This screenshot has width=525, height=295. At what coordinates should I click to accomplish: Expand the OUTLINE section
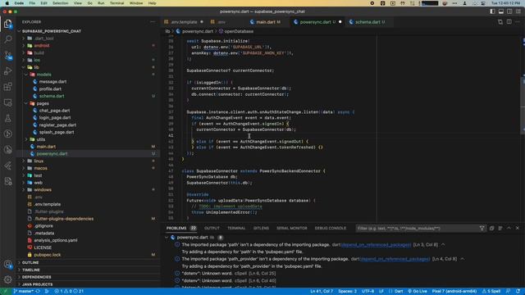pyautogui.click(x=30, y=262)
